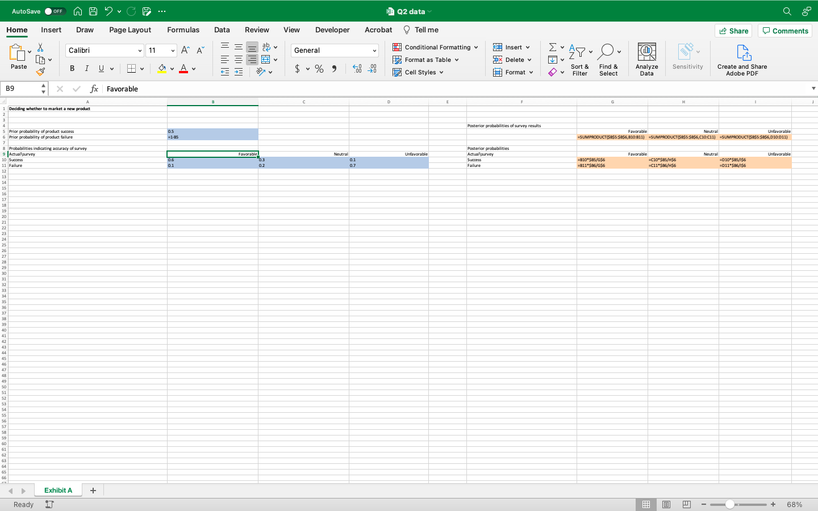Click the Format cells button
818x511 pixels.
click(x=514, y=72)
